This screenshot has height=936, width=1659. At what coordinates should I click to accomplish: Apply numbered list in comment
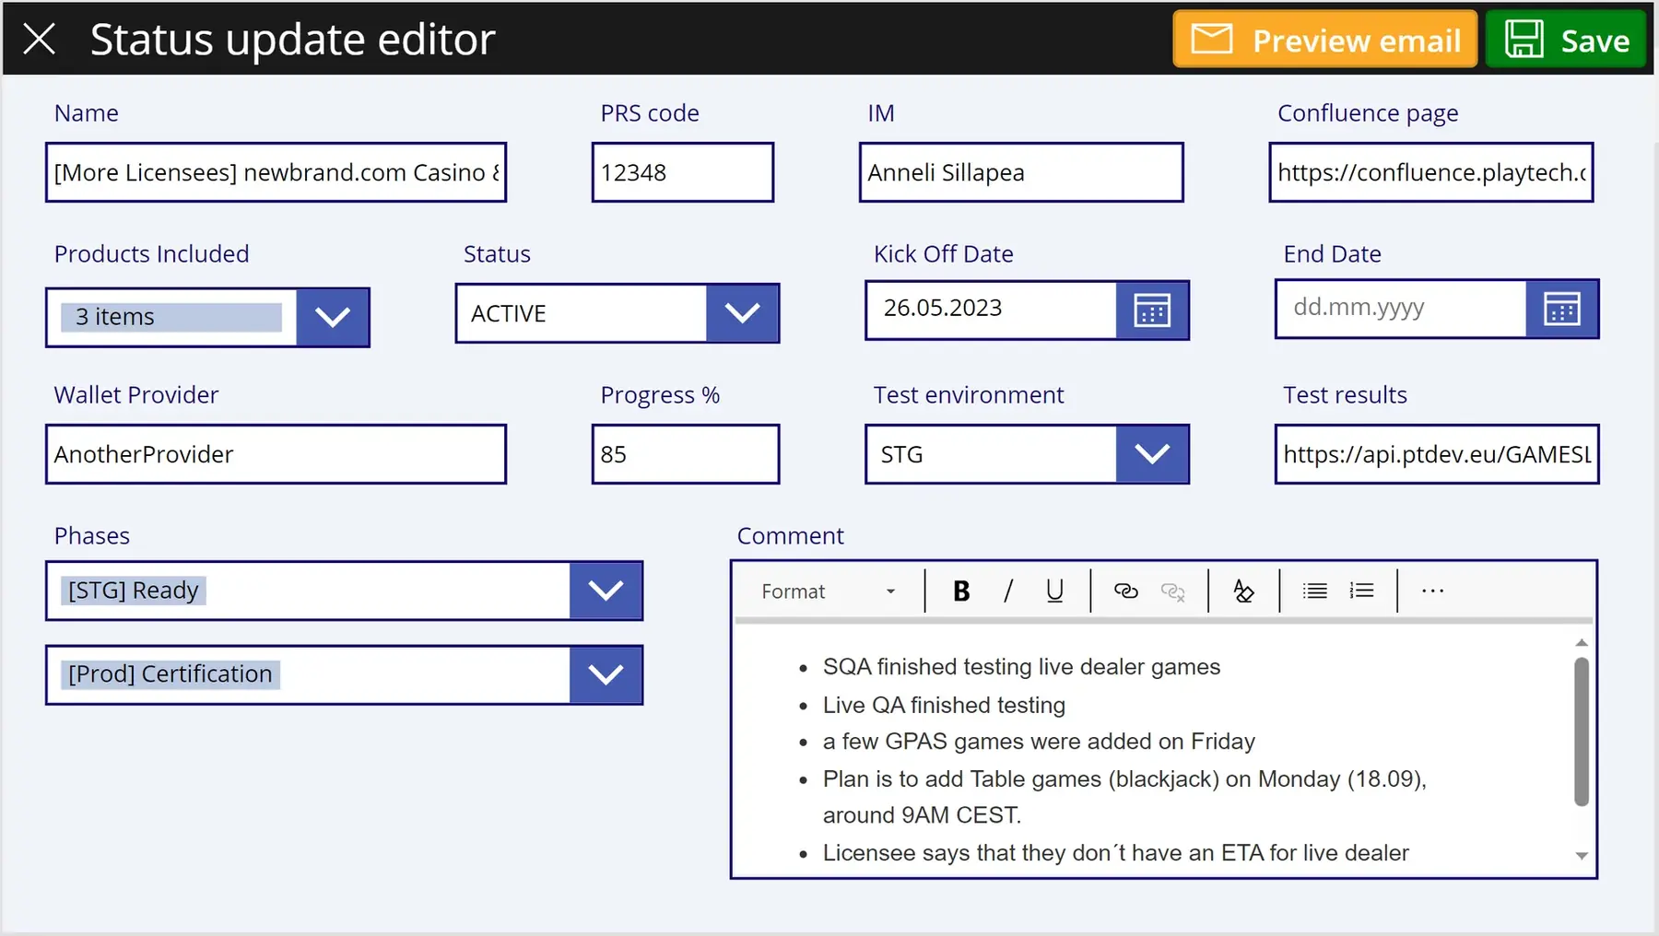(x=1361, y=591)
